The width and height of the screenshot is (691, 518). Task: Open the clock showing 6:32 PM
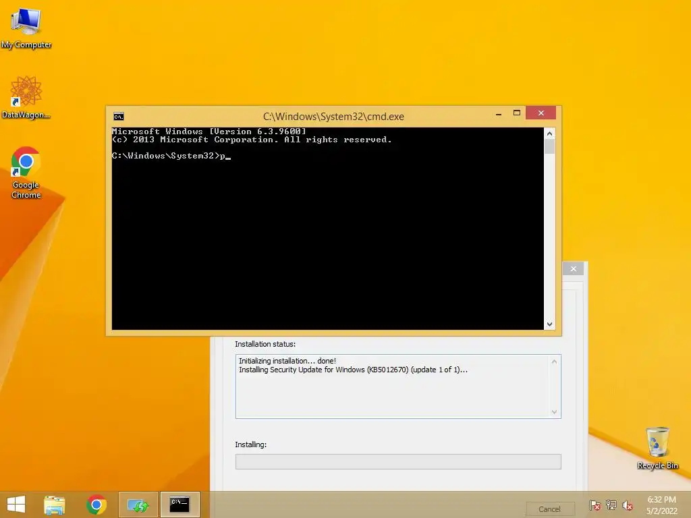coord(661,505)
